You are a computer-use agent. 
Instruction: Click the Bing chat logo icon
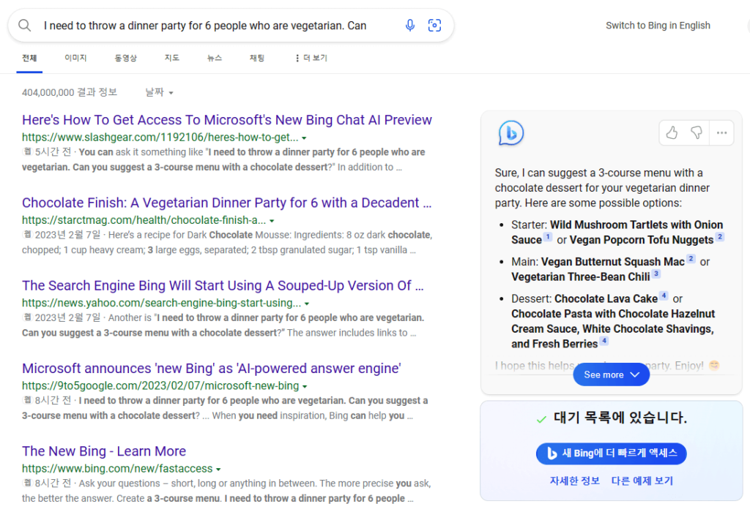(510, 133)
